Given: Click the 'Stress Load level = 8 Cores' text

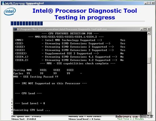Looking at the screenshot, I should [x=84, y=119].
